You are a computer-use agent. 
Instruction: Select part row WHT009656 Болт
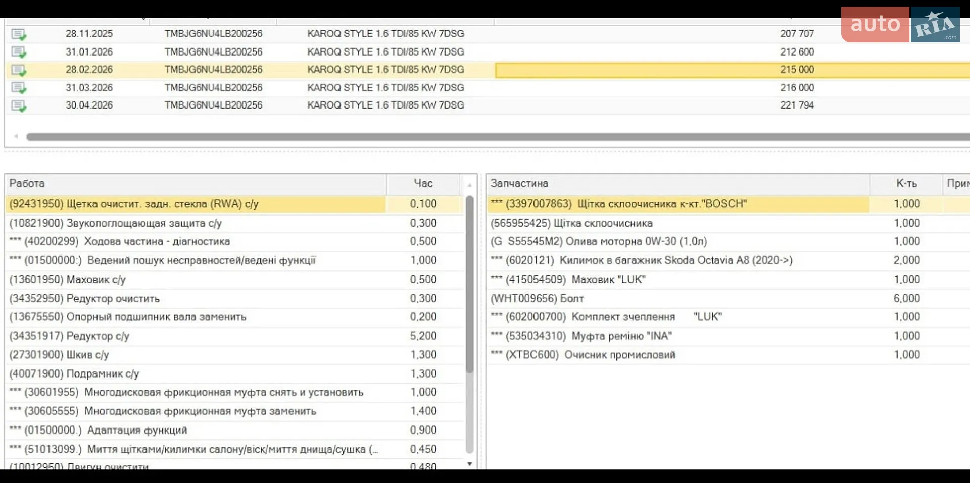729,299
